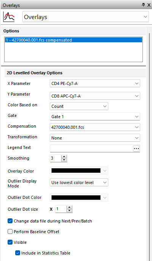Expand the Outlier Dot Color dropdown arrow
Image resolution: width=152 pixels, height=261 pixels.
105,198
